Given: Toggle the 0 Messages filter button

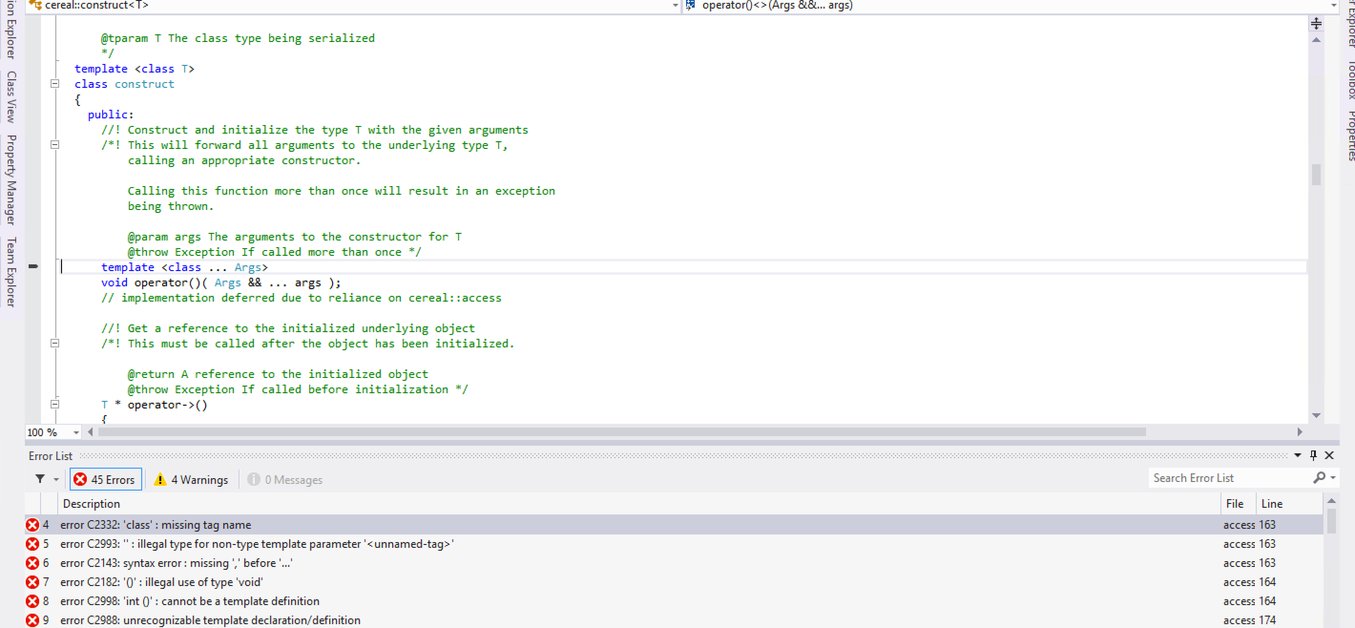Looking at the screenshot, I should 285,479.
